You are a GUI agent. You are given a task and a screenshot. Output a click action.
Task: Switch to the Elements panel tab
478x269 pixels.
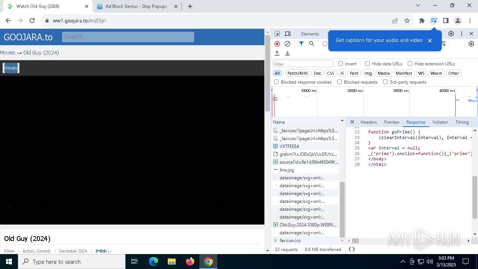pyautogui.click(x=310, y=34)
